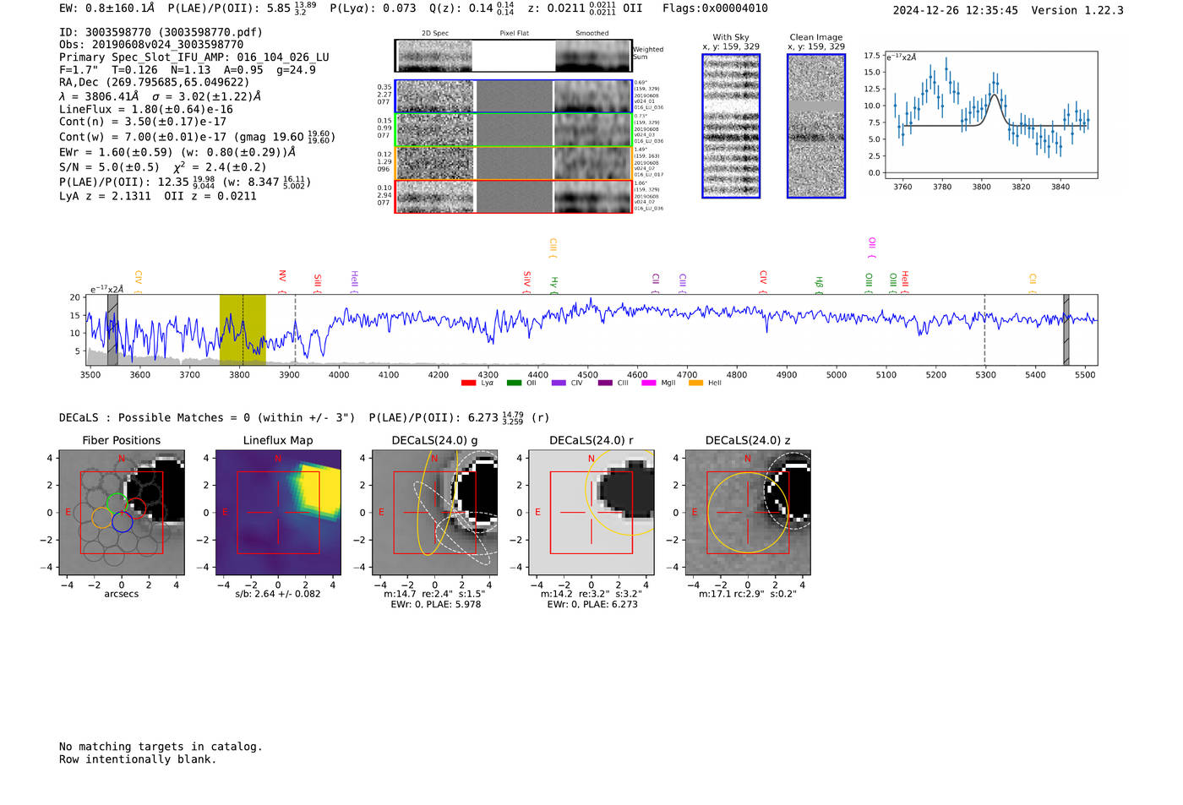Click the 'EW: 0.8±160.1Å' header value
The image size is (1183, 805).
[107, 8]
